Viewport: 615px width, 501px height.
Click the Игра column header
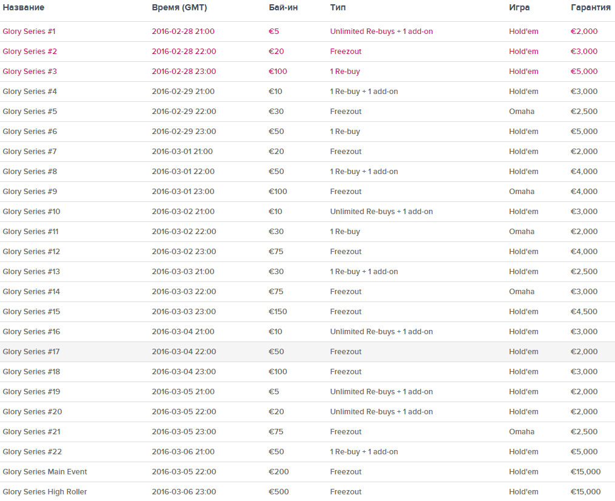pyautogui.click(x=519, y=7)
